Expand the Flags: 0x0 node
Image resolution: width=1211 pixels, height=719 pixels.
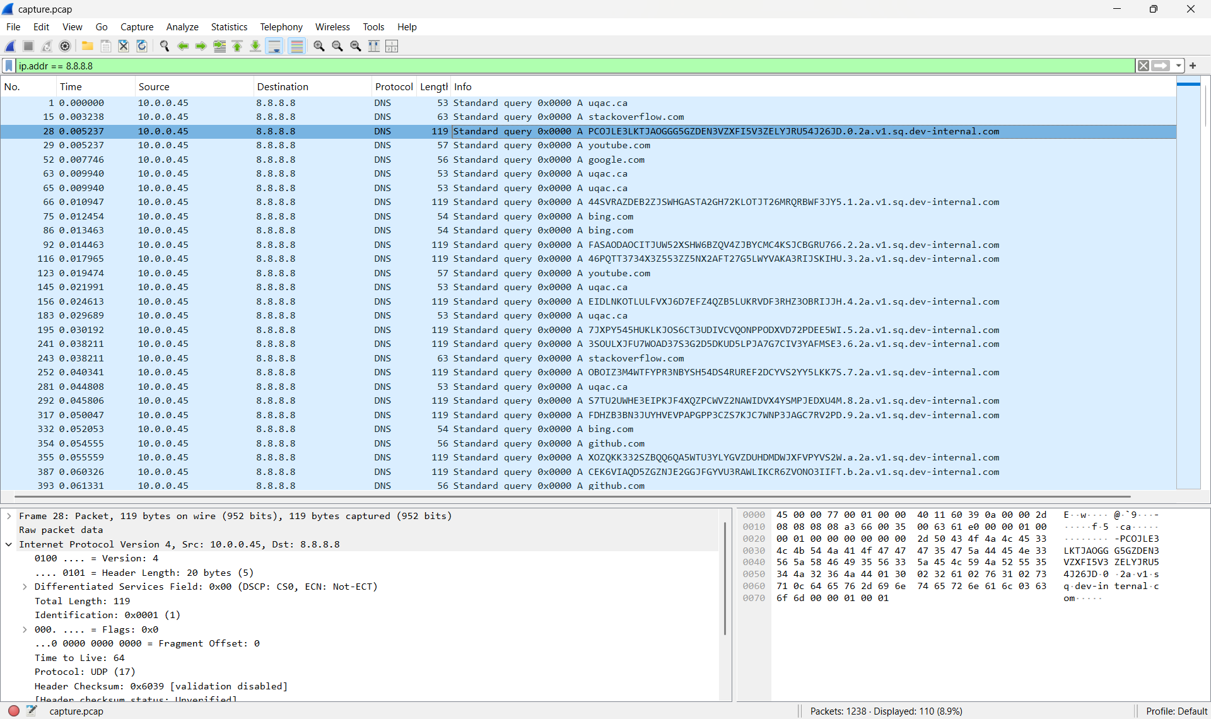pos(25,629)
